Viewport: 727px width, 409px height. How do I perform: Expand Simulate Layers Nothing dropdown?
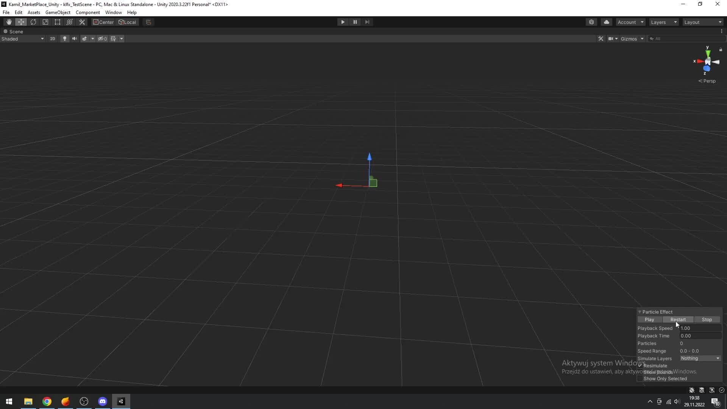click(x=700, y=358)
